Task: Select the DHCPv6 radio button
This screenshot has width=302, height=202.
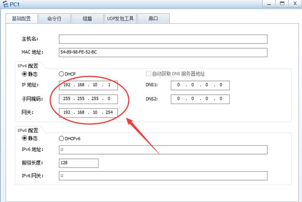Action: pos(61,139)
